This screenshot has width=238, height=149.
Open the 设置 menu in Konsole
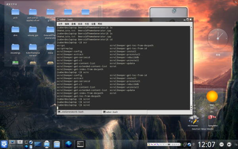point(93,24)
